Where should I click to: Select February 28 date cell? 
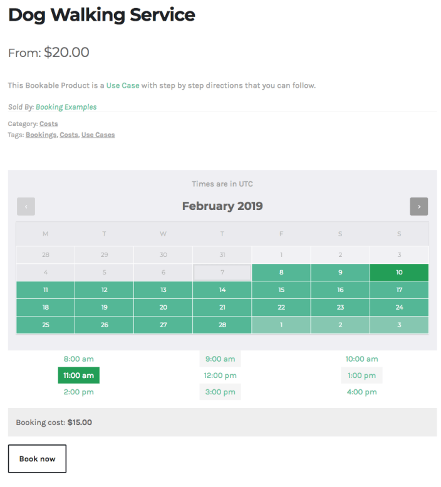222,325
